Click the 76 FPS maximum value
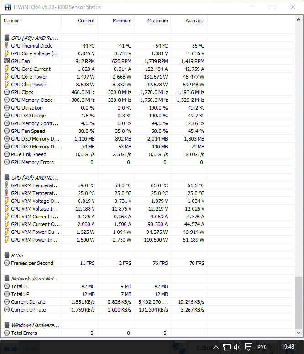The image size is (304, 354). [160, 263]
